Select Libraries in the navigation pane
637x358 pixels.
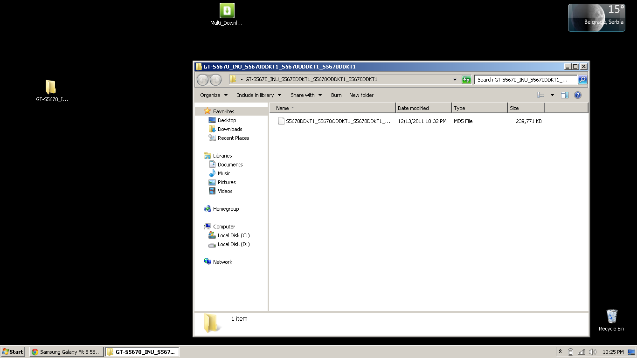coord(222,156)
